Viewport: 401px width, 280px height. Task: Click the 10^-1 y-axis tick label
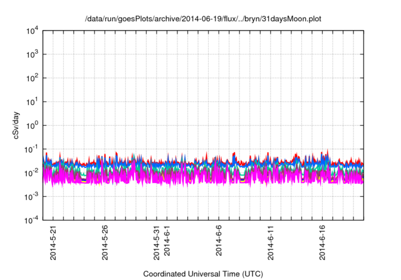click(31, 149)
